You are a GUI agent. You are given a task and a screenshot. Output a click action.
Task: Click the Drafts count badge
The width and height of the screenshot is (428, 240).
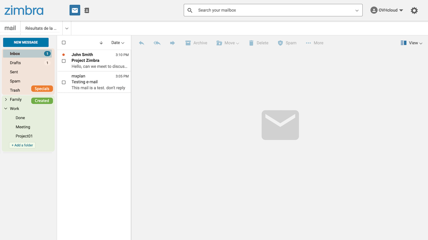[x=47, y=63]
